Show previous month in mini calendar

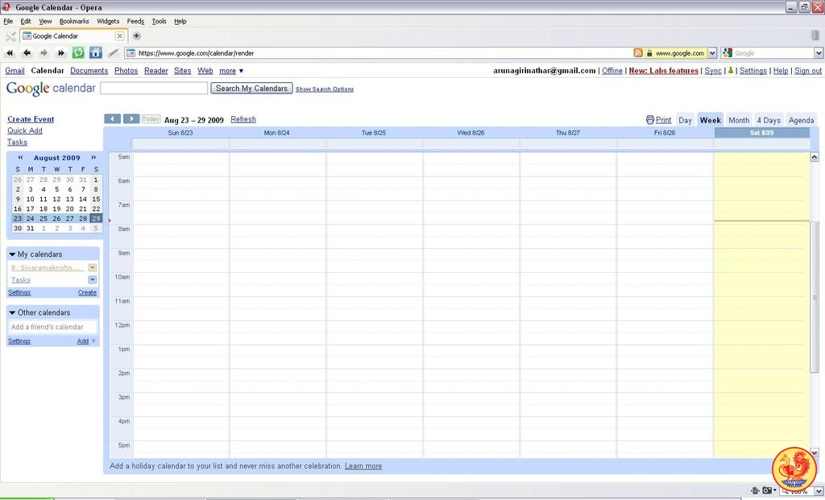click(20, 157)
